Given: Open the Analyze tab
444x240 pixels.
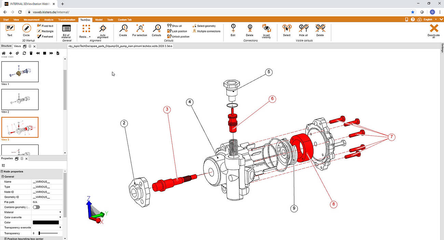Looking at the screenshot, I should (49, 20).
